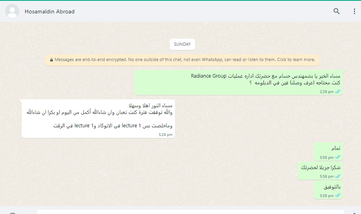361x214 pixels.
Task: Click the 5:29 pm timestamp
Action: point(165,134)
